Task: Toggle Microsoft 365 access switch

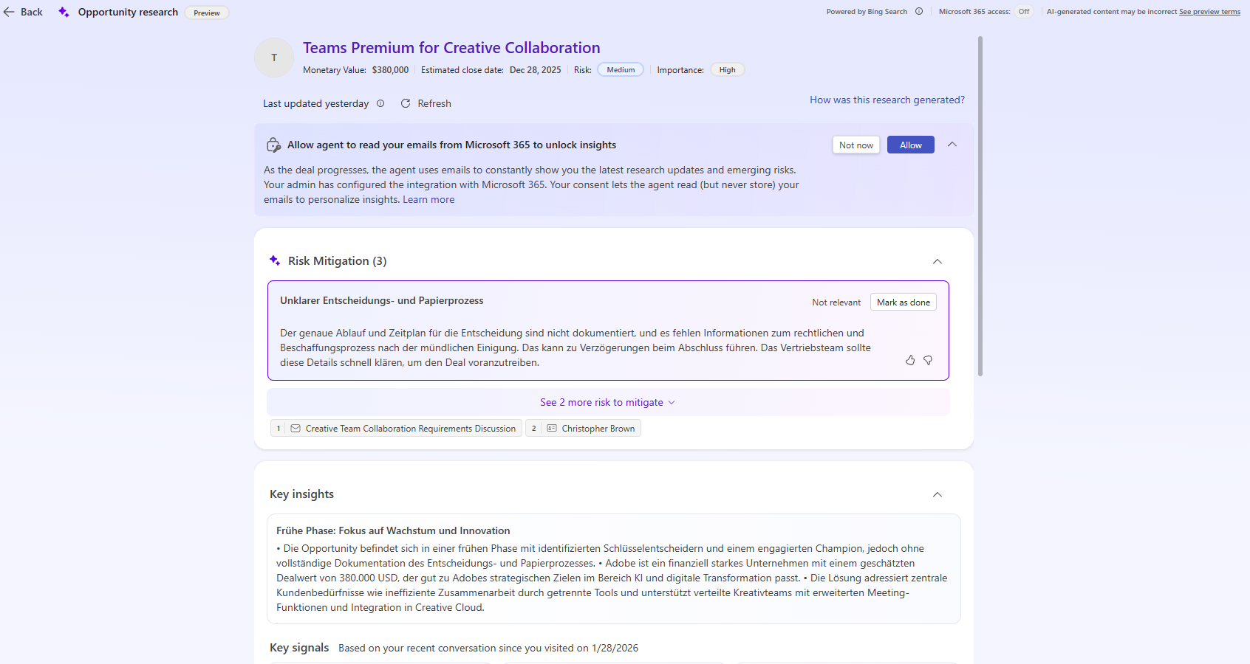Action: click(x=1023, y=11)
